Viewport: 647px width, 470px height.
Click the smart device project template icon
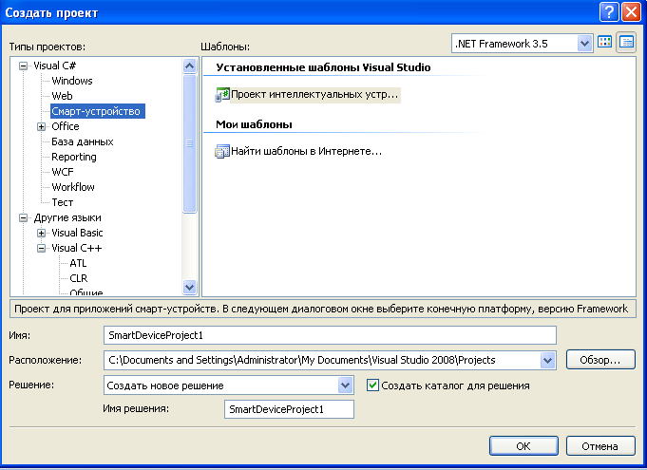point(222,95)
